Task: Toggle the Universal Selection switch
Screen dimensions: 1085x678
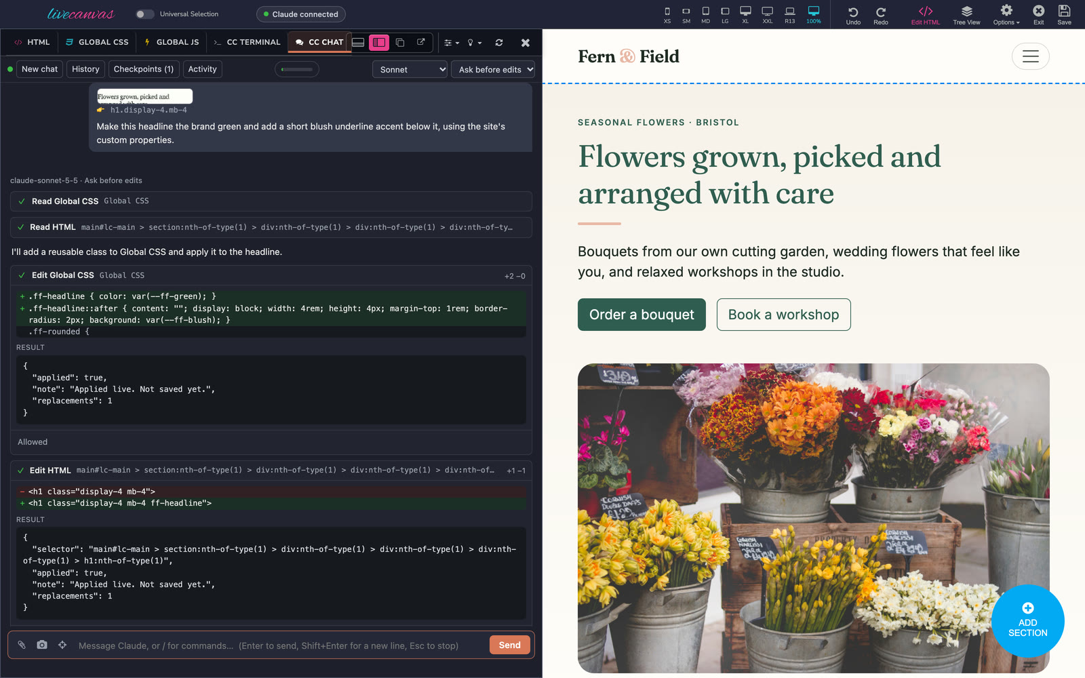Action: [x=144, y=14]
